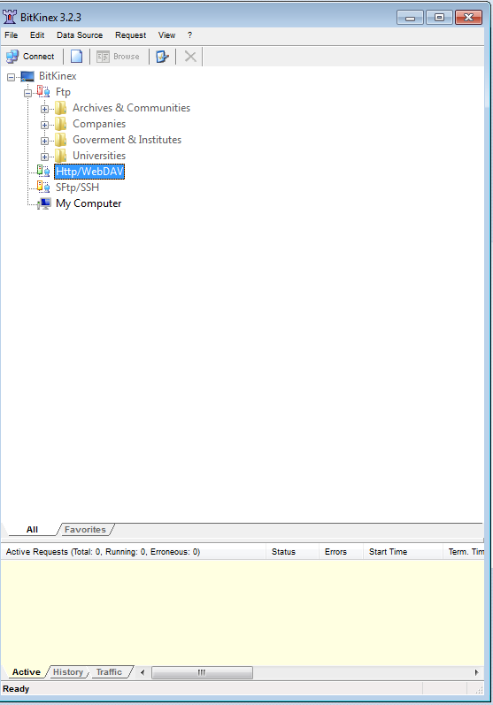Expand the Universities folder node

tap(44, 157)
